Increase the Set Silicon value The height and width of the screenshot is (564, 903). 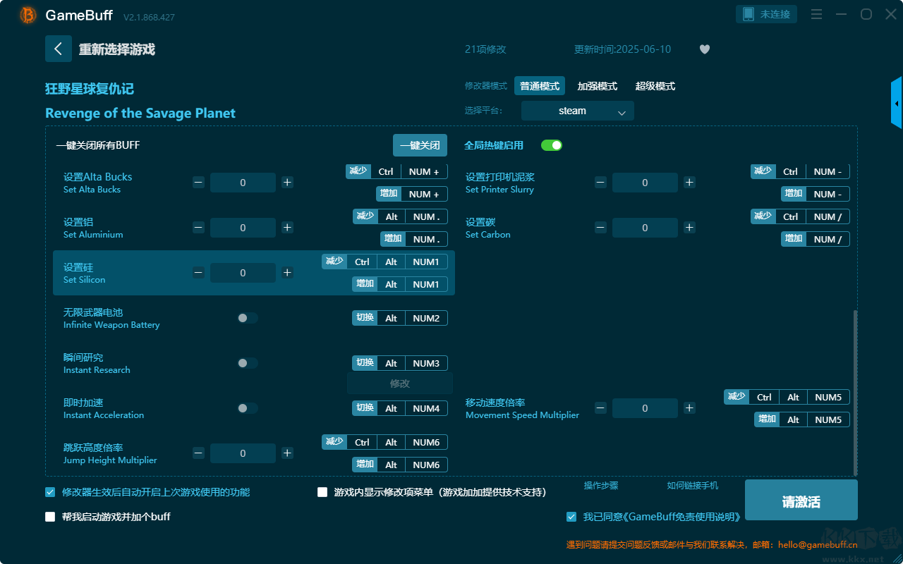287,273
